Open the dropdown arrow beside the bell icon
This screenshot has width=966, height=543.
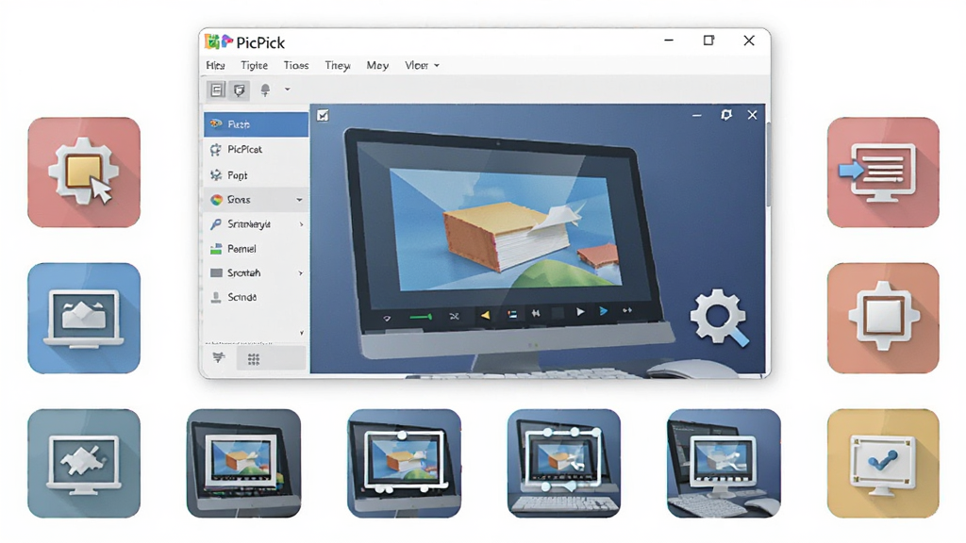coord(287,90)
